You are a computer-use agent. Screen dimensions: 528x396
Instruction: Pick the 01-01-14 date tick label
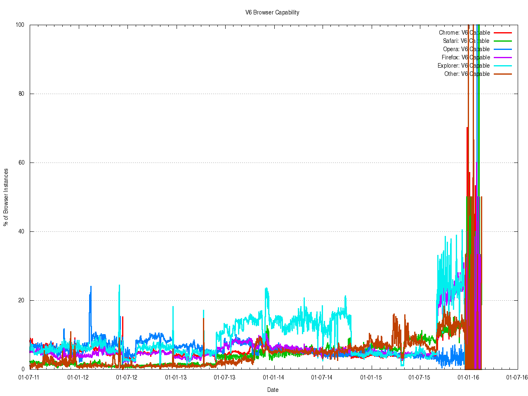tap(273, 377)
